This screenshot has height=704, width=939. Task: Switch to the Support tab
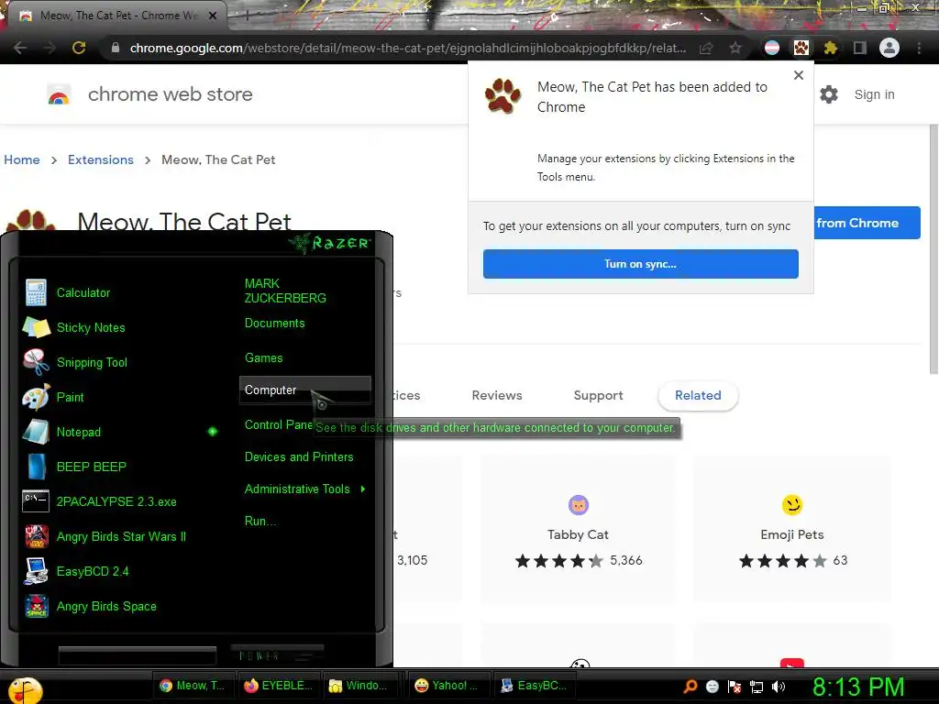pos(598,395)
